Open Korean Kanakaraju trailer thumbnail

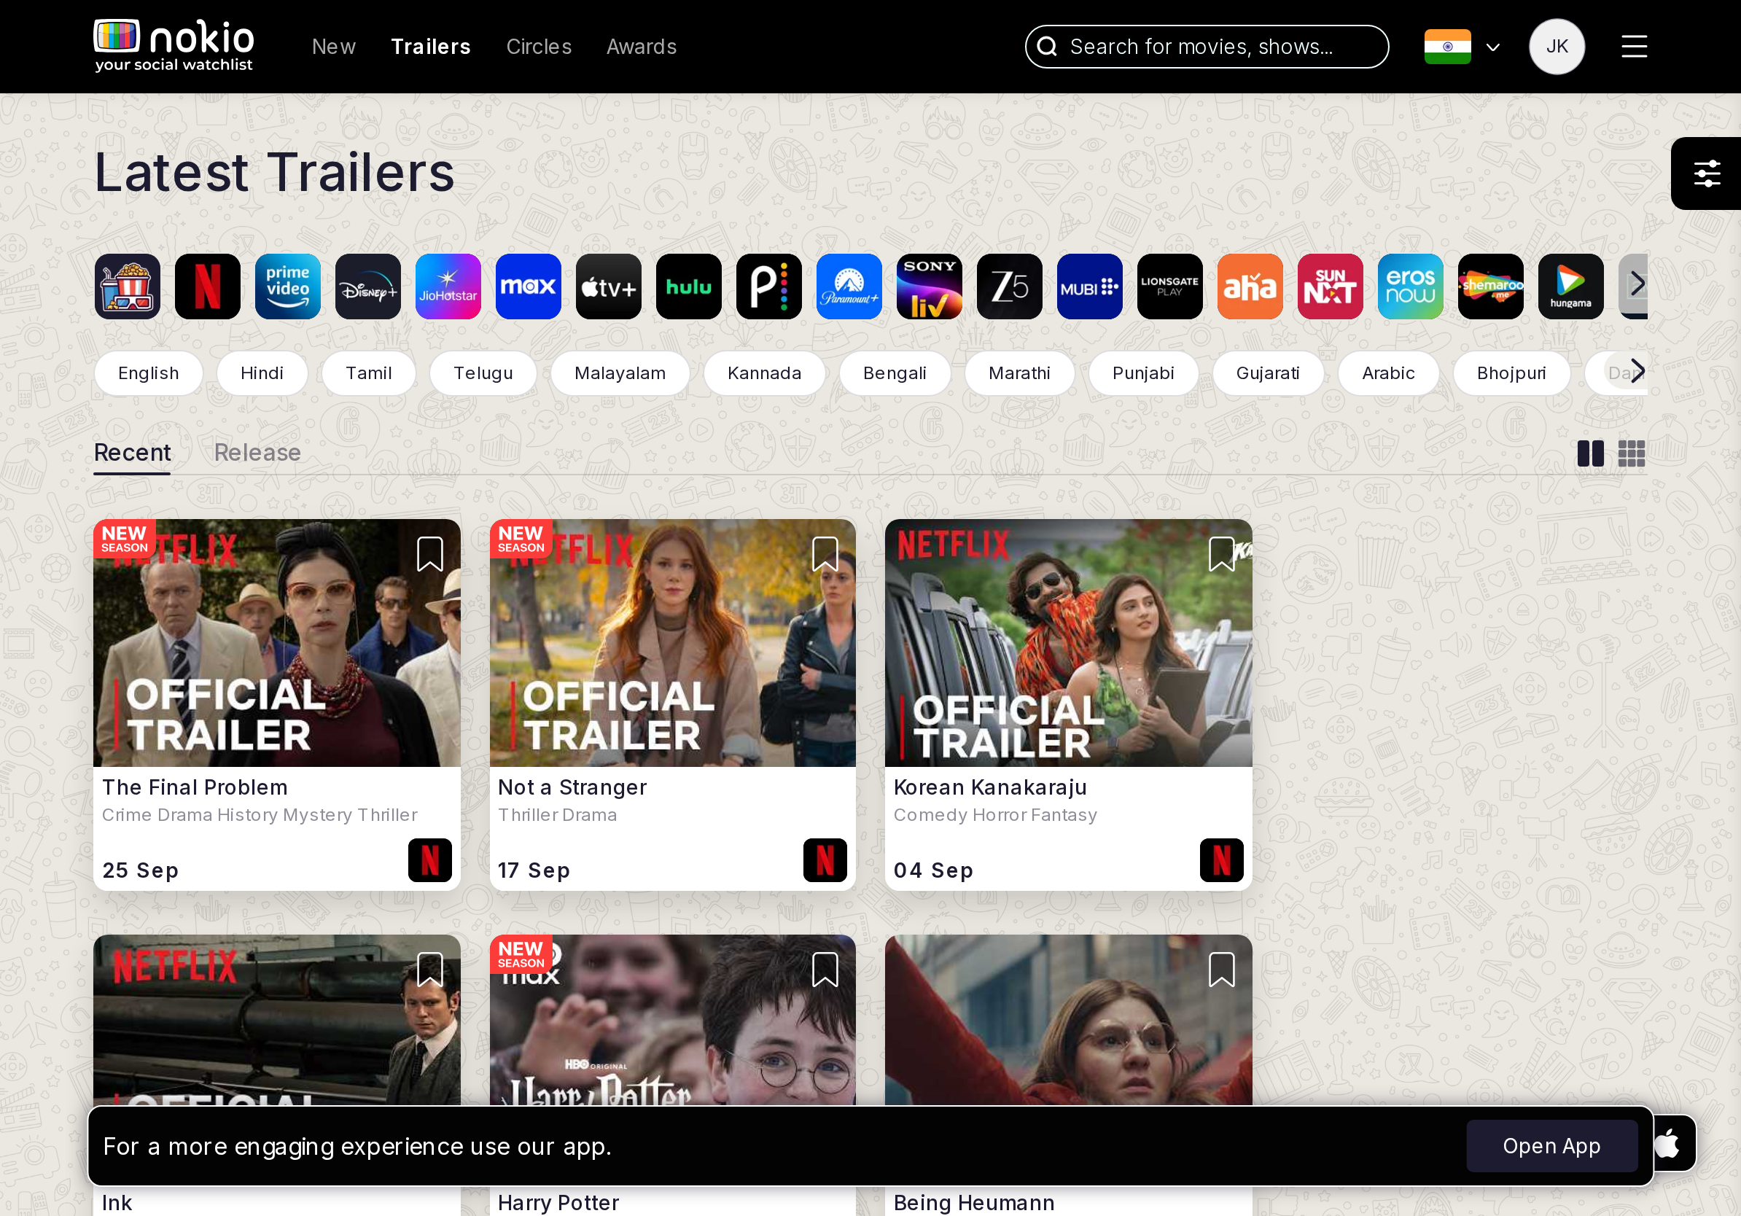point(1068,643)
